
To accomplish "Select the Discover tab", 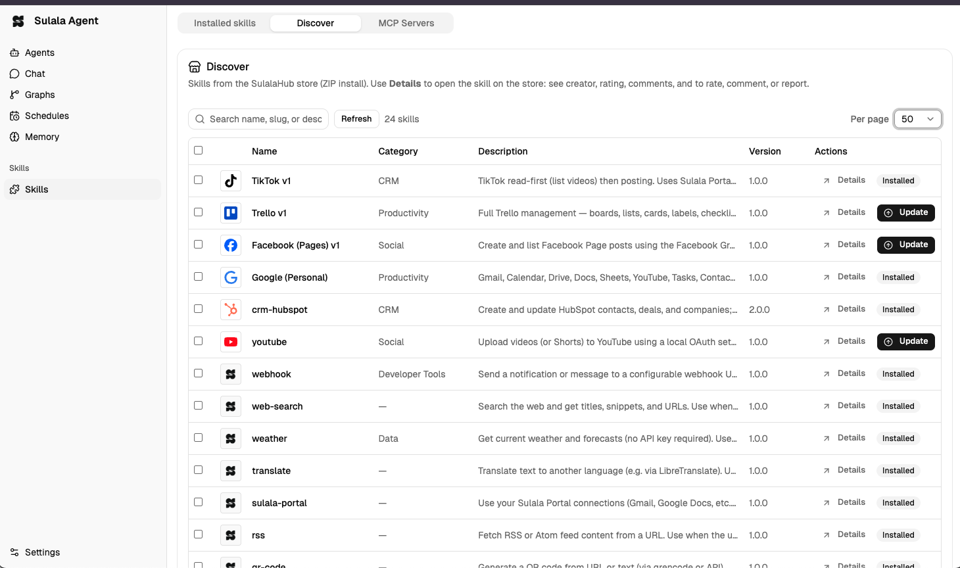I will (316, 23).
